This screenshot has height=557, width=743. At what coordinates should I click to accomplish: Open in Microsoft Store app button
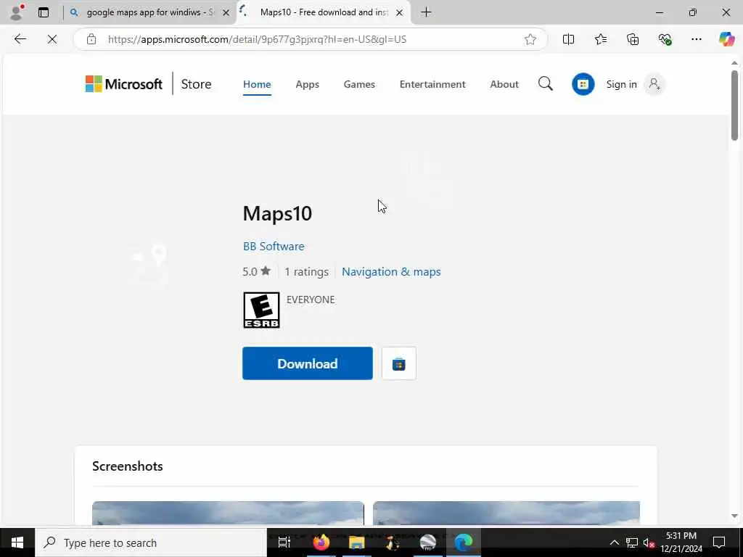tap(399, 363)
